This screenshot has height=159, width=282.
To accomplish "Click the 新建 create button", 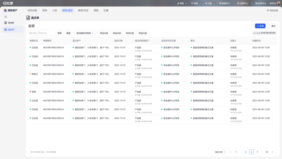I will pyautogui.click(x=260, y=26).
